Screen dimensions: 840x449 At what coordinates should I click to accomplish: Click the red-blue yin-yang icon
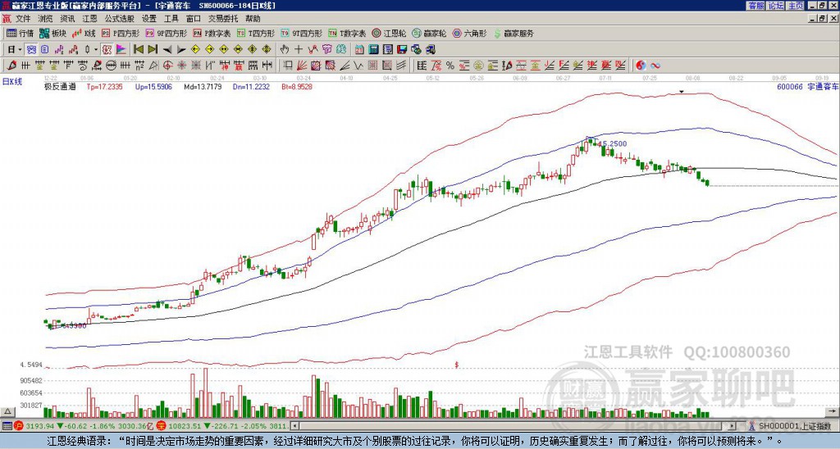pos(641,66)
